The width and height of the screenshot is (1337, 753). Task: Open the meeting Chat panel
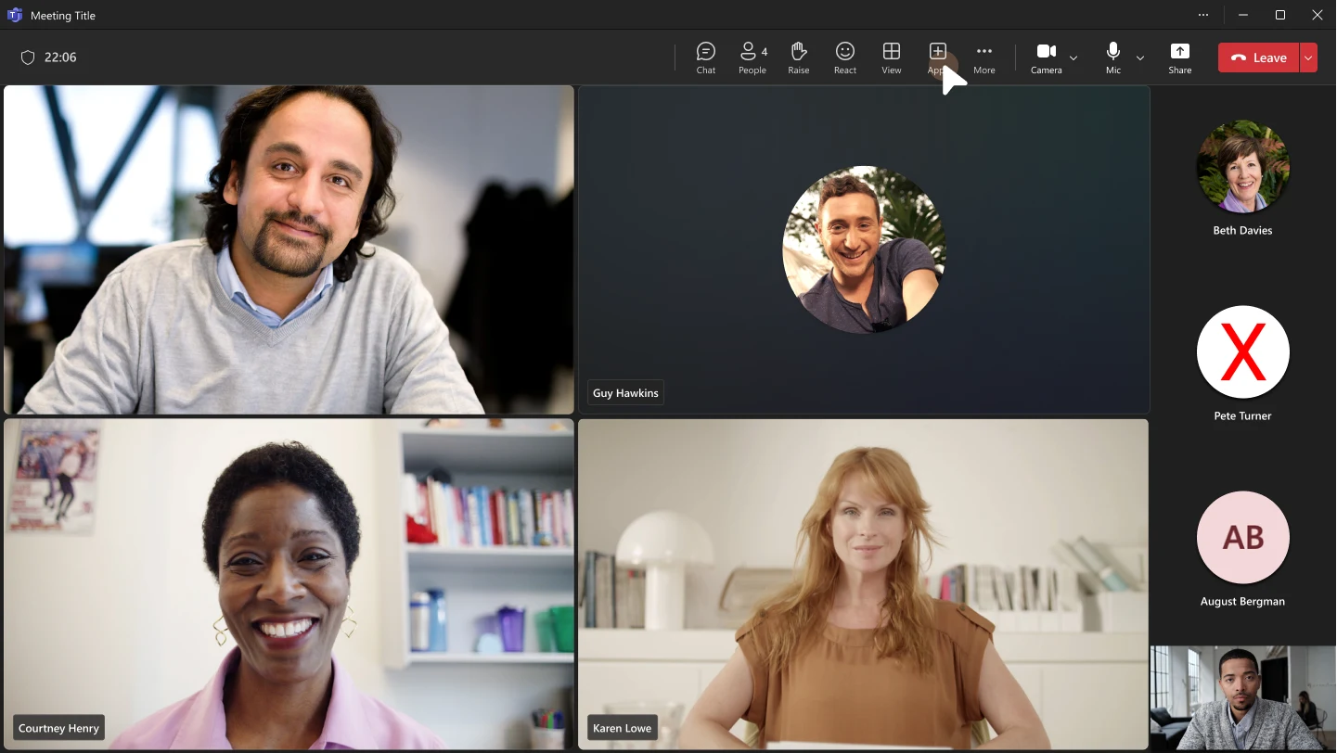click(x=706, y=57)
